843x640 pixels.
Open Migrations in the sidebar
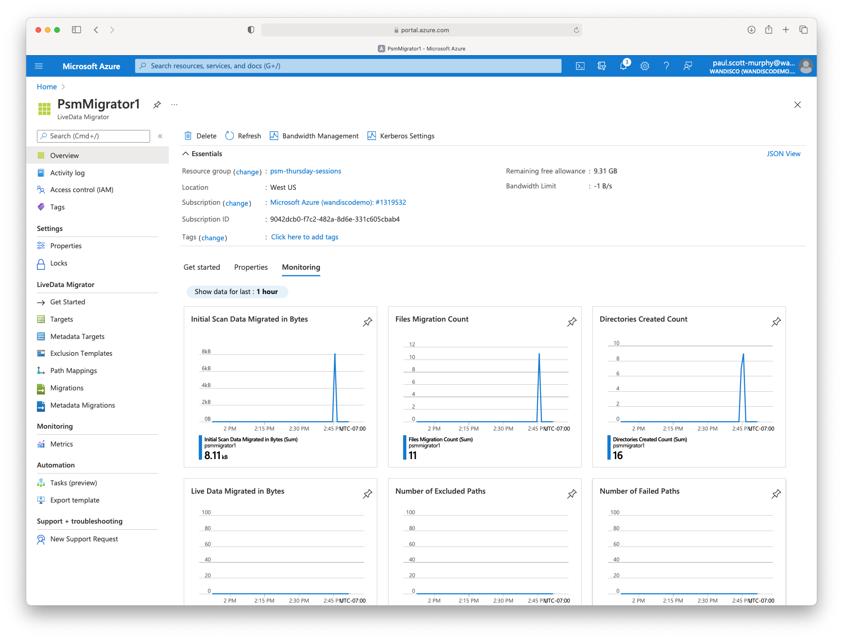pyautogui.click(x=67, y=388)
